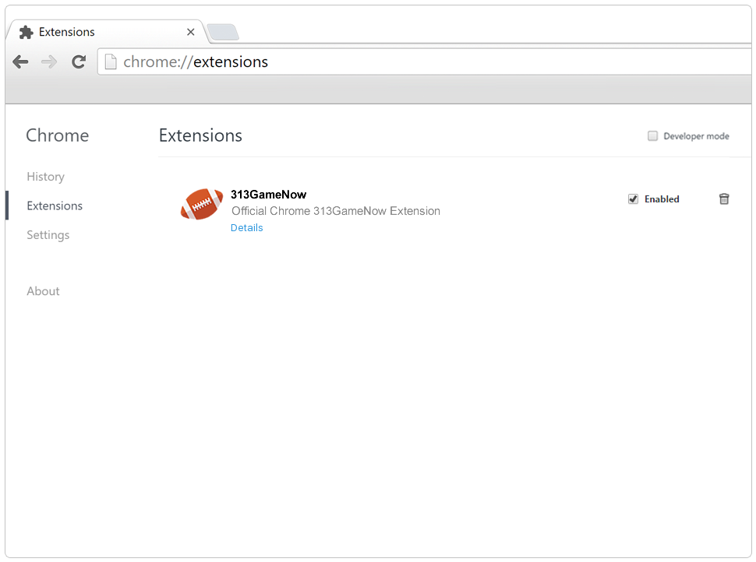Screen dimensions: 756x562
Task: Select the Extensions browser tab
Action: pyautogui.click(x=107, y=32)
